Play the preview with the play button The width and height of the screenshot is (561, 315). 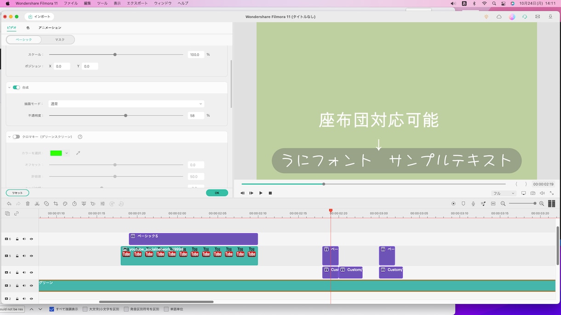261,193
